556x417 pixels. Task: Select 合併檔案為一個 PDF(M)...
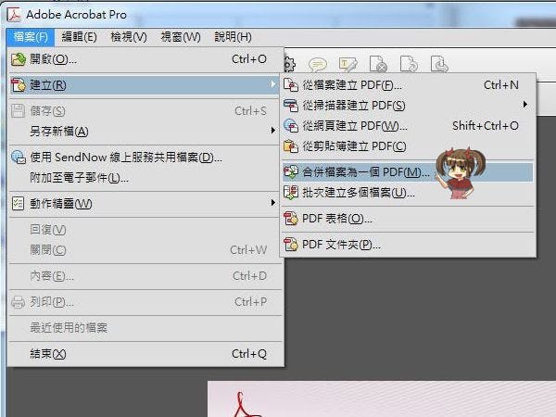click(408, 172)
